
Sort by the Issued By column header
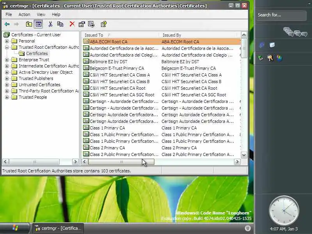tap(199, 35)
